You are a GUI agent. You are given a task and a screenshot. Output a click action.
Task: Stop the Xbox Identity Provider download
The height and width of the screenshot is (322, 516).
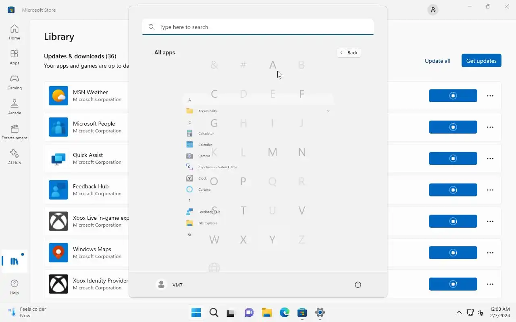(453, 284)
